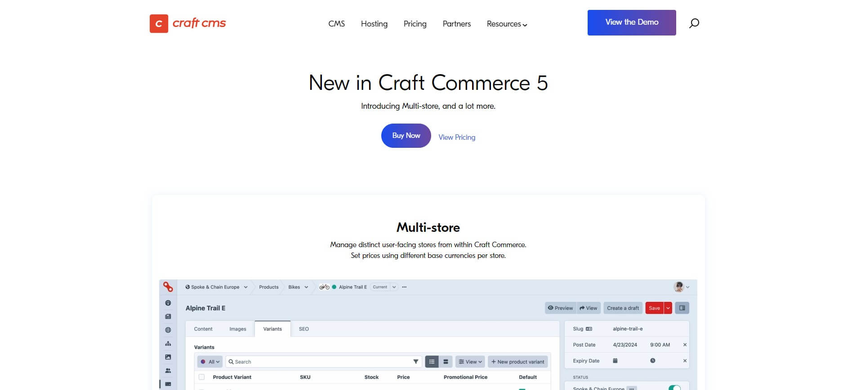Click the assets image icon in sidebar
Viewport: 852px width, 390px height.
(168, 357)
